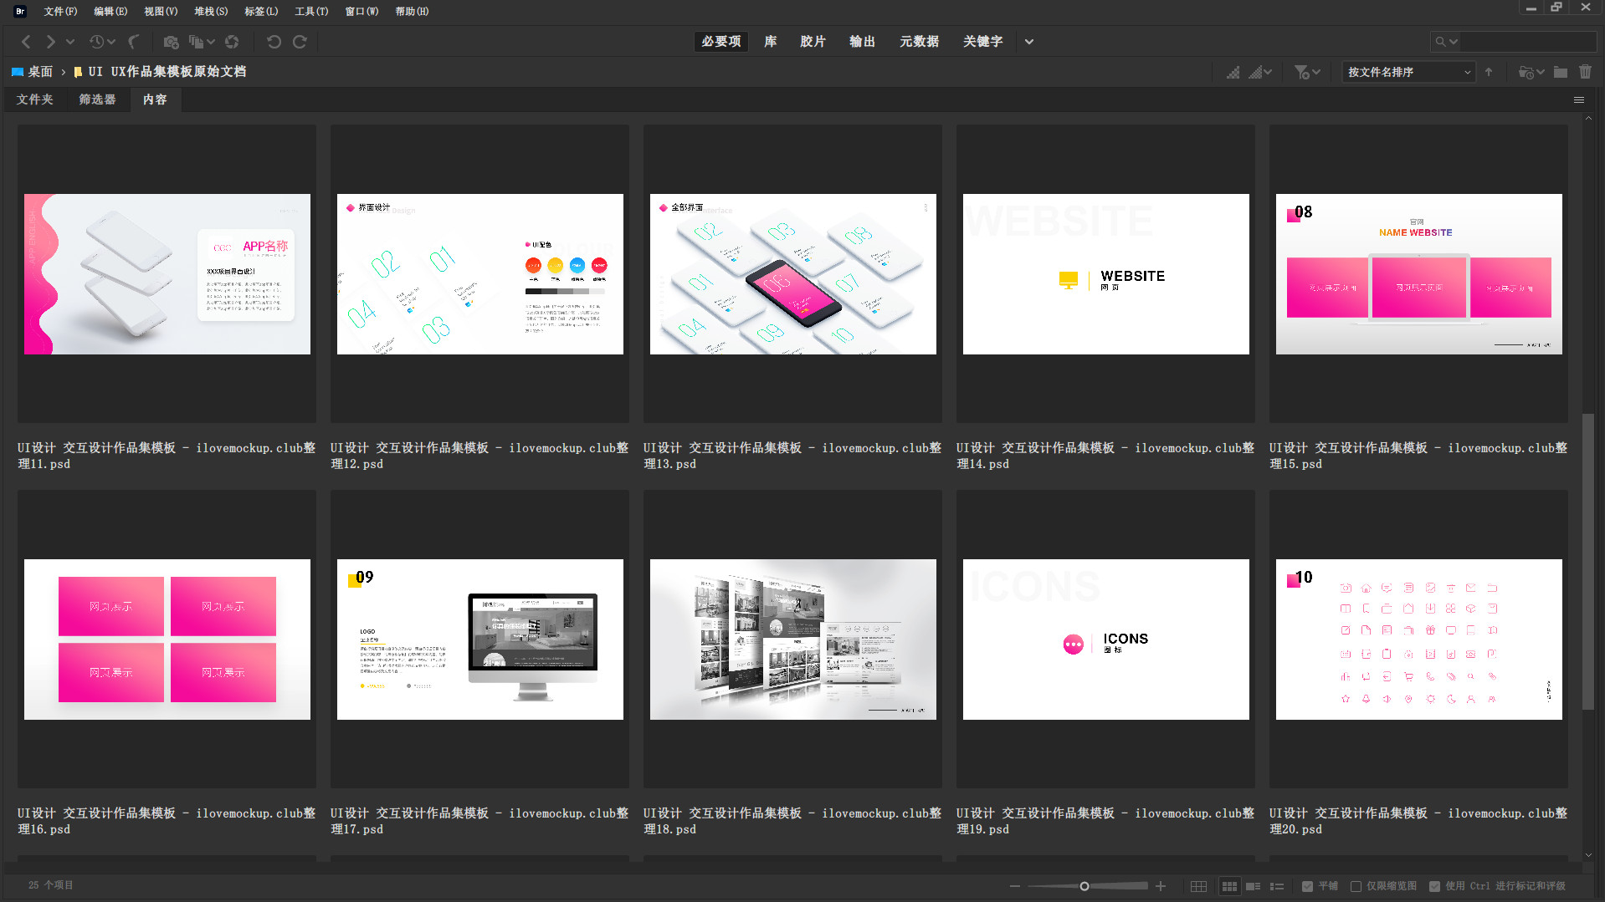The width and height of the screenshot is (1605, 902).
Task: Click the 桌面 breadcrumb link
Action: pyautogui.click(x=39, y=72)
